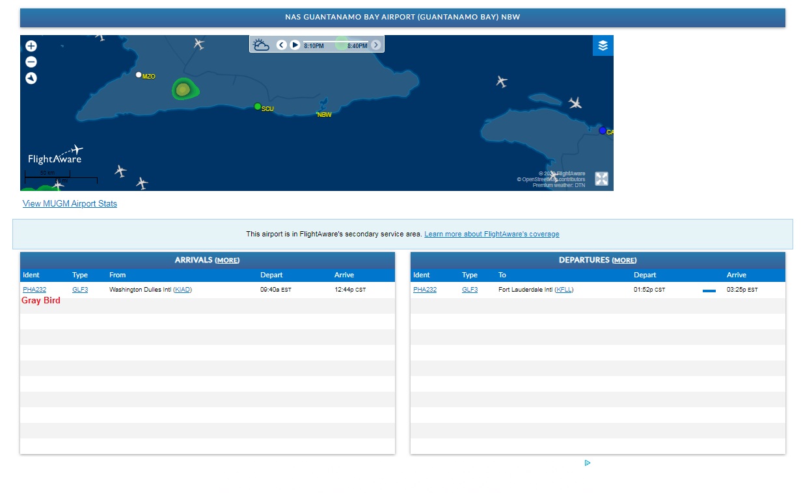Screen dimensions: 801x493
Task: Select the NBW airport marker
Action: coord(324,114)
